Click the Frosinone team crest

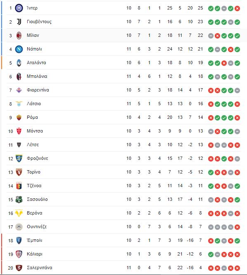19,158
